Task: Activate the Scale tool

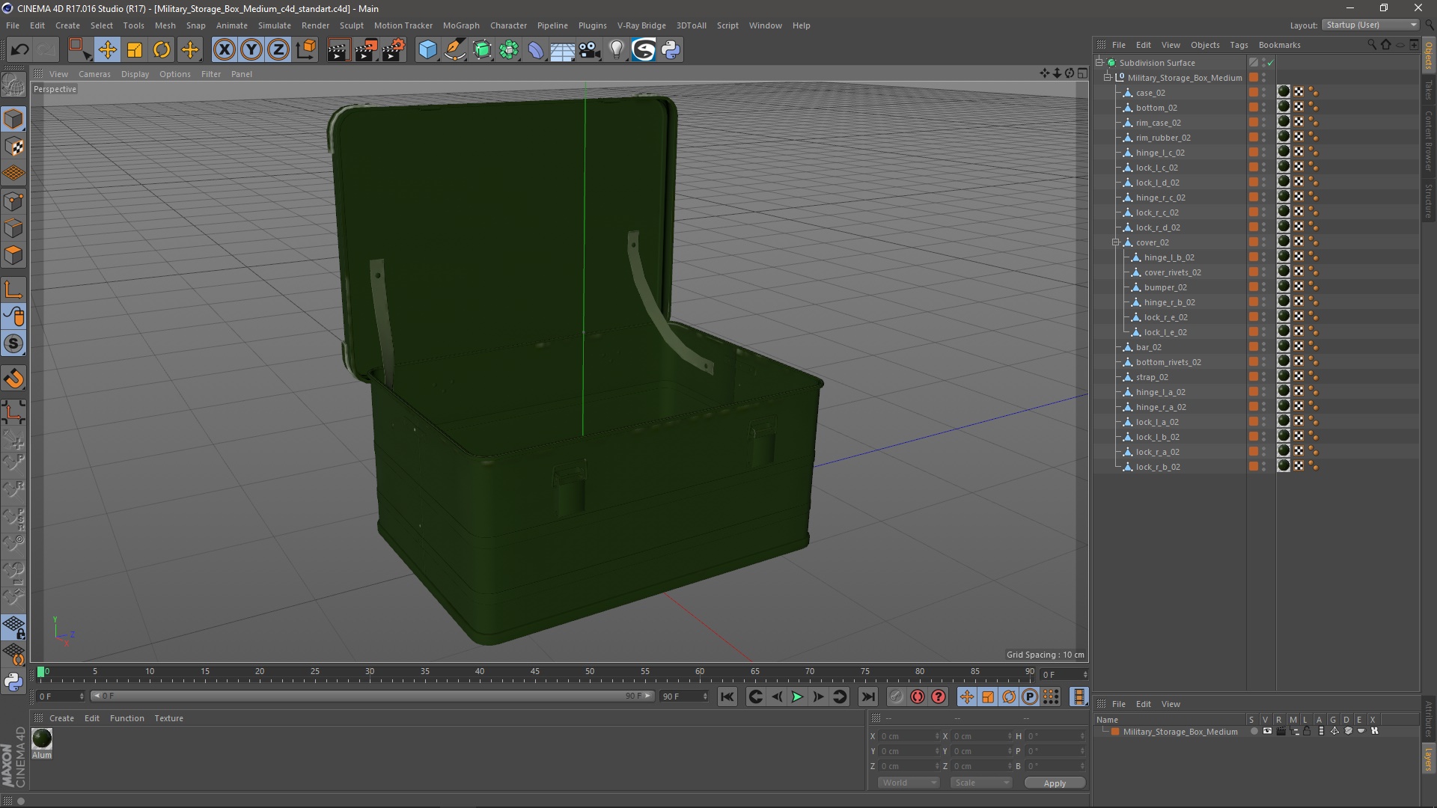Action: (x=135, y=50)
